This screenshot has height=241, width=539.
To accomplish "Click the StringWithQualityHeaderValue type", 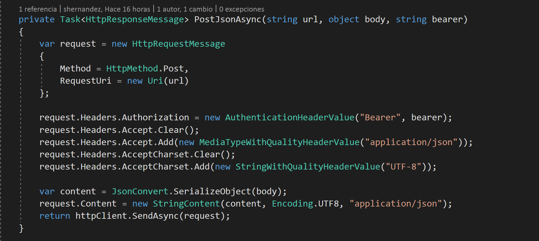I will point(308,167).
